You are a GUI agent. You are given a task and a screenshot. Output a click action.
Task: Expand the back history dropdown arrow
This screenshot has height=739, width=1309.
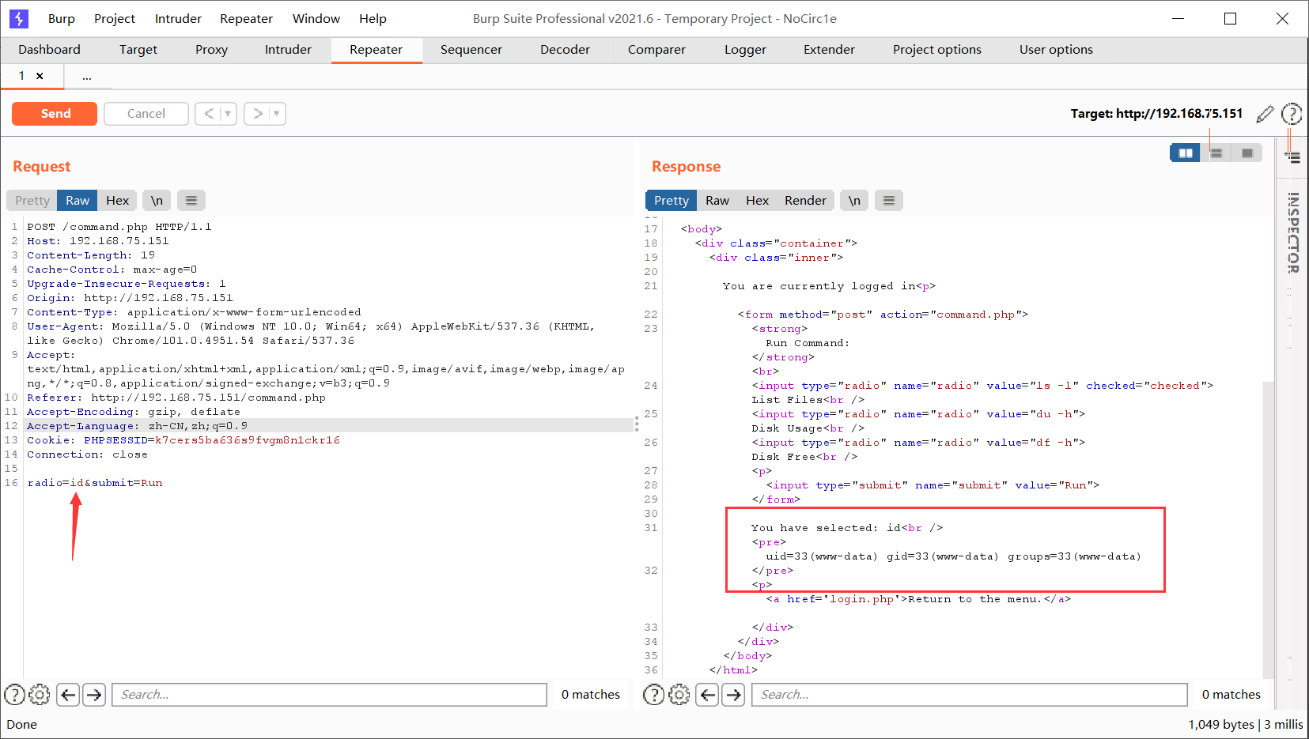click(x=228, y=114)
